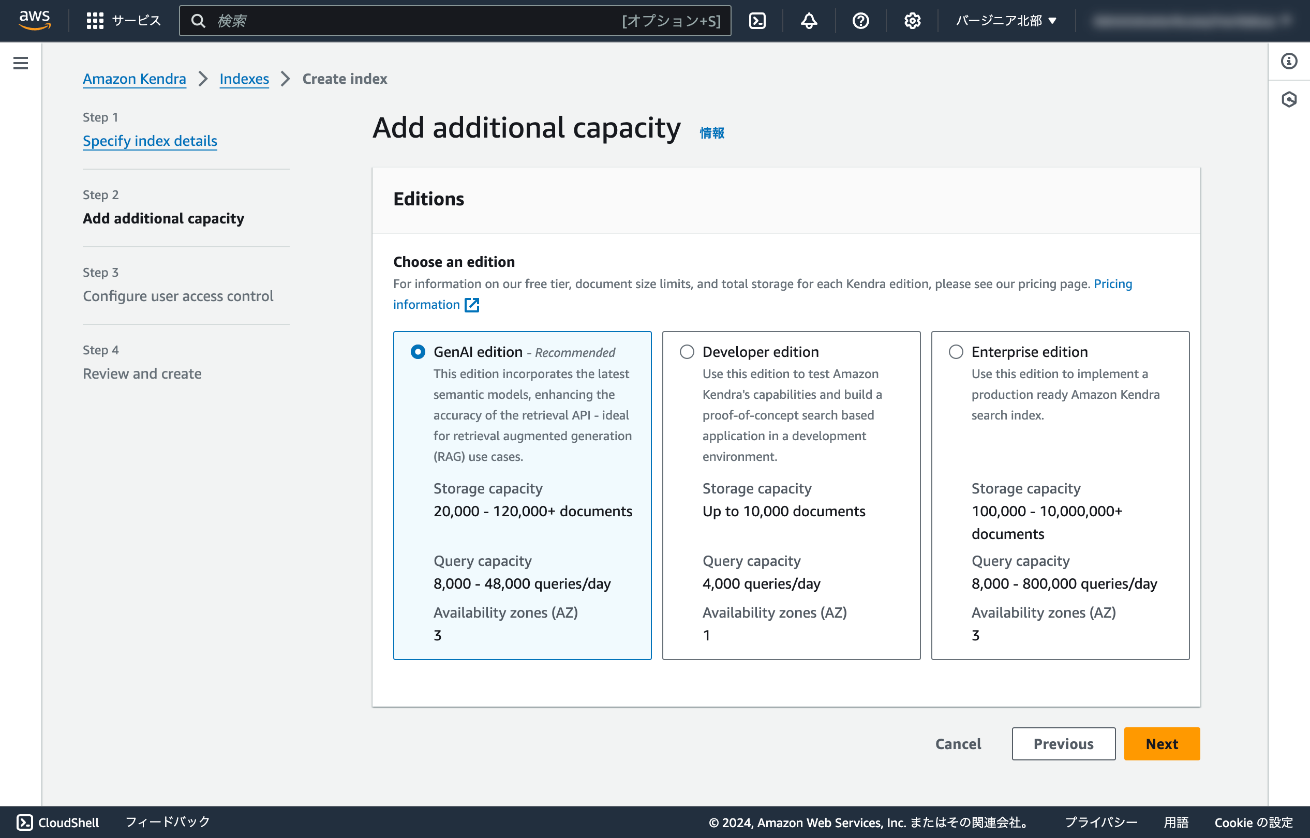The image size is (1310, 838).
Task: Open the help question mark menu
Action: pyautogui.click(x=860, y=21)
